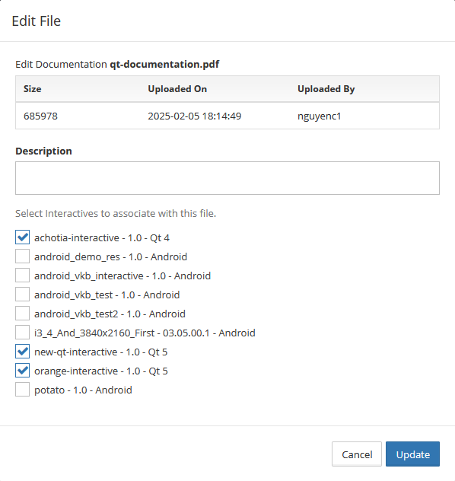
Task: Click the Update button
Action: [412, 454]
